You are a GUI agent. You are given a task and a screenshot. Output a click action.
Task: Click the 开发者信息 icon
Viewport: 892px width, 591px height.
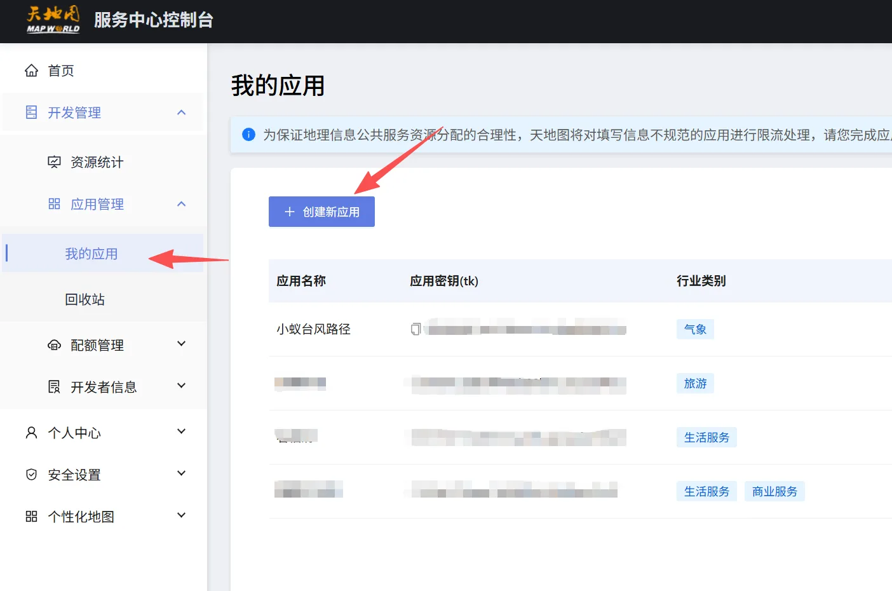[55, 387]
